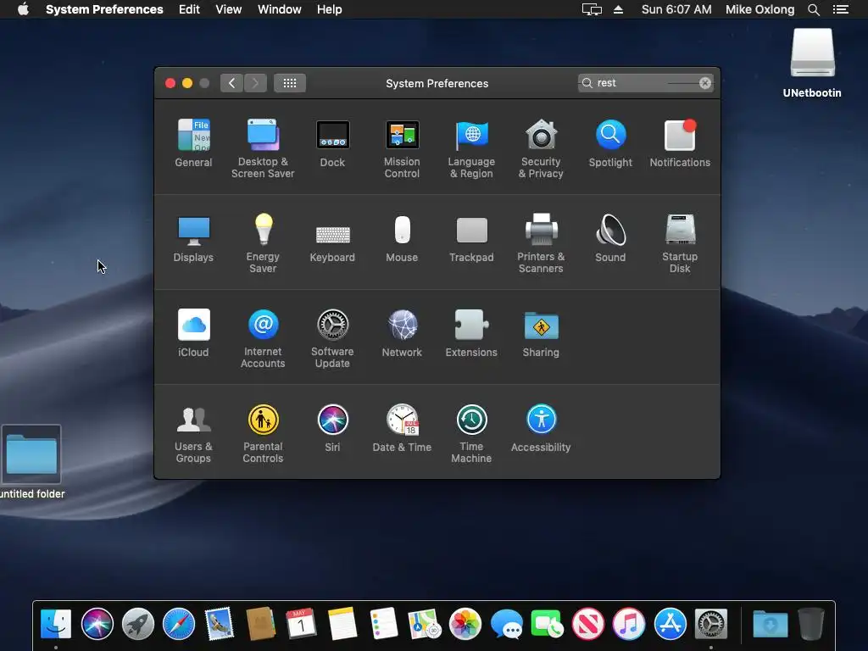868x651 pixels.
Task: Open Security & Privacy pane
Action: coord(541,148)
